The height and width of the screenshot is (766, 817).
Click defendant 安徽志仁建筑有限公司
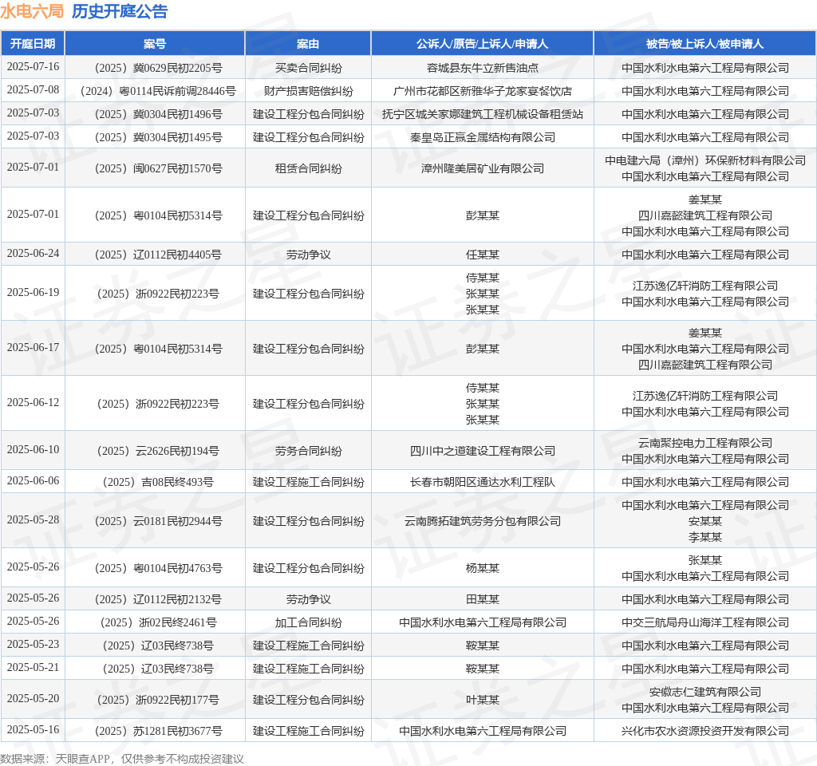(705, 692)
